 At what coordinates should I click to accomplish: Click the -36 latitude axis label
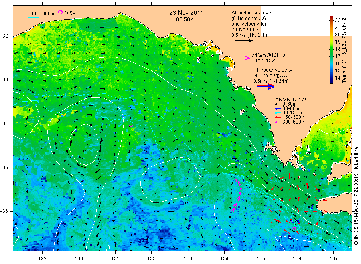pos(4,211)
